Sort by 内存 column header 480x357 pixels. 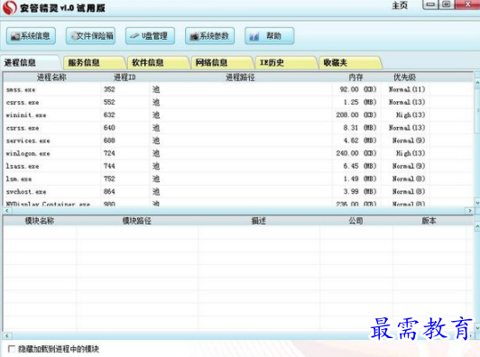pos(356,78)
